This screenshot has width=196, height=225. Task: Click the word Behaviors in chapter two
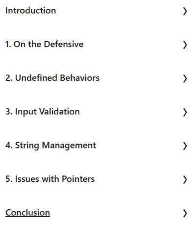point(79,78)
